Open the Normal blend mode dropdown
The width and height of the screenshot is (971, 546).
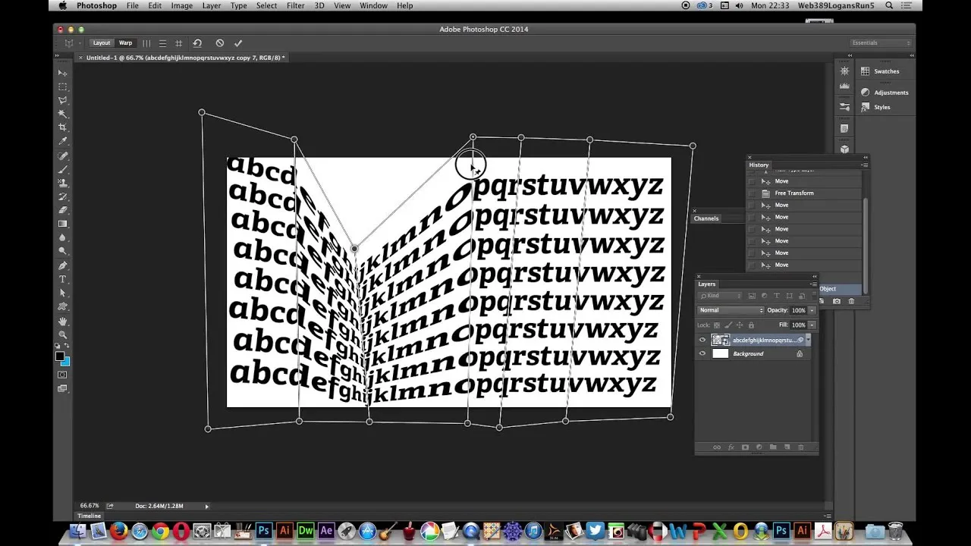pyautogui.click(x=730, y=310)
